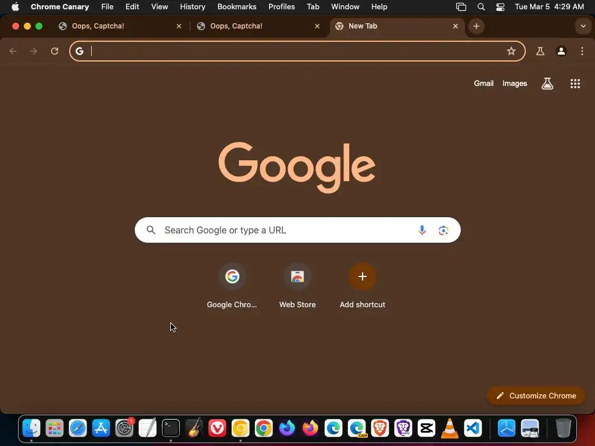Open the Trash in the Dock
The height and width of the screenshot is (446, 595).
(564, 428)
